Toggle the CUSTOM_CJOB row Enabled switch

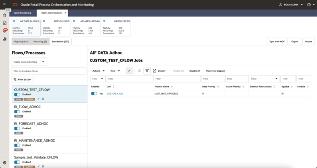[x=94, y=93]
